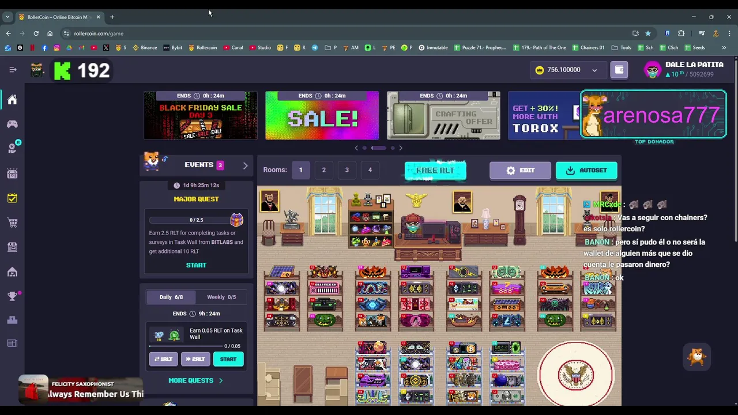Image resolution: width=738 pixels, height=415 pixels.
Task: Open the Tools bookmarks folder
Action: [x=622, y=47]
